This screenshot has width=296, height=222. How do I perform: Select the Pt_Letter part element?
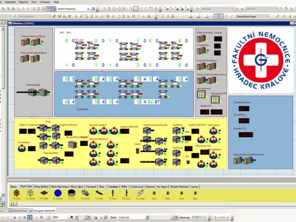[140, 193]
